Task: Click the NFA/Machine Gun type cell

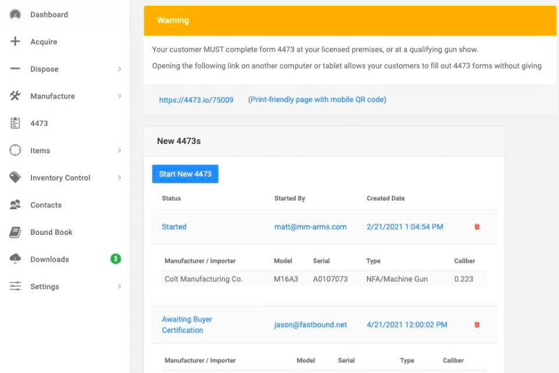Action: click(397, 279)
